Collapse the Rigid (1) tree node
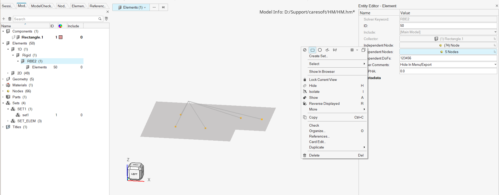The image size is (499, 195). click(13, 55)
